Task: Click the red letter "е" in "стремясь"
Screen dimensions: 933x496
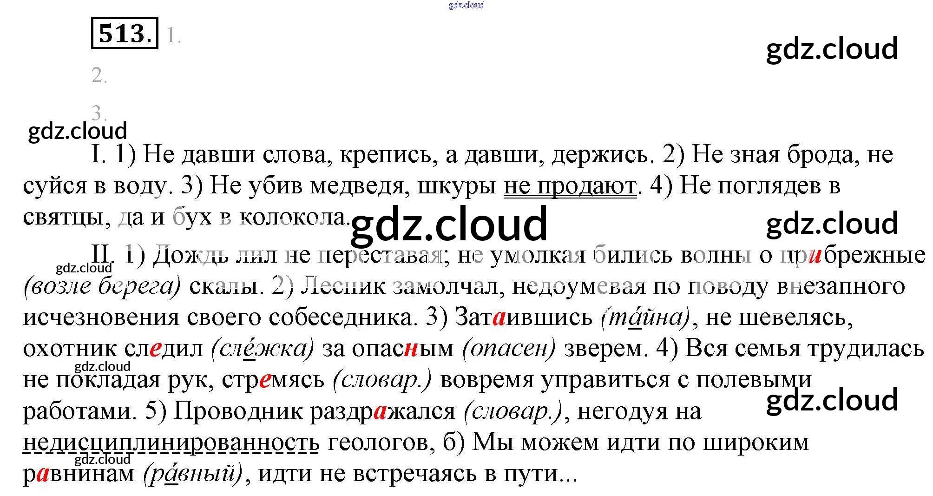Action: pos(265,381)
